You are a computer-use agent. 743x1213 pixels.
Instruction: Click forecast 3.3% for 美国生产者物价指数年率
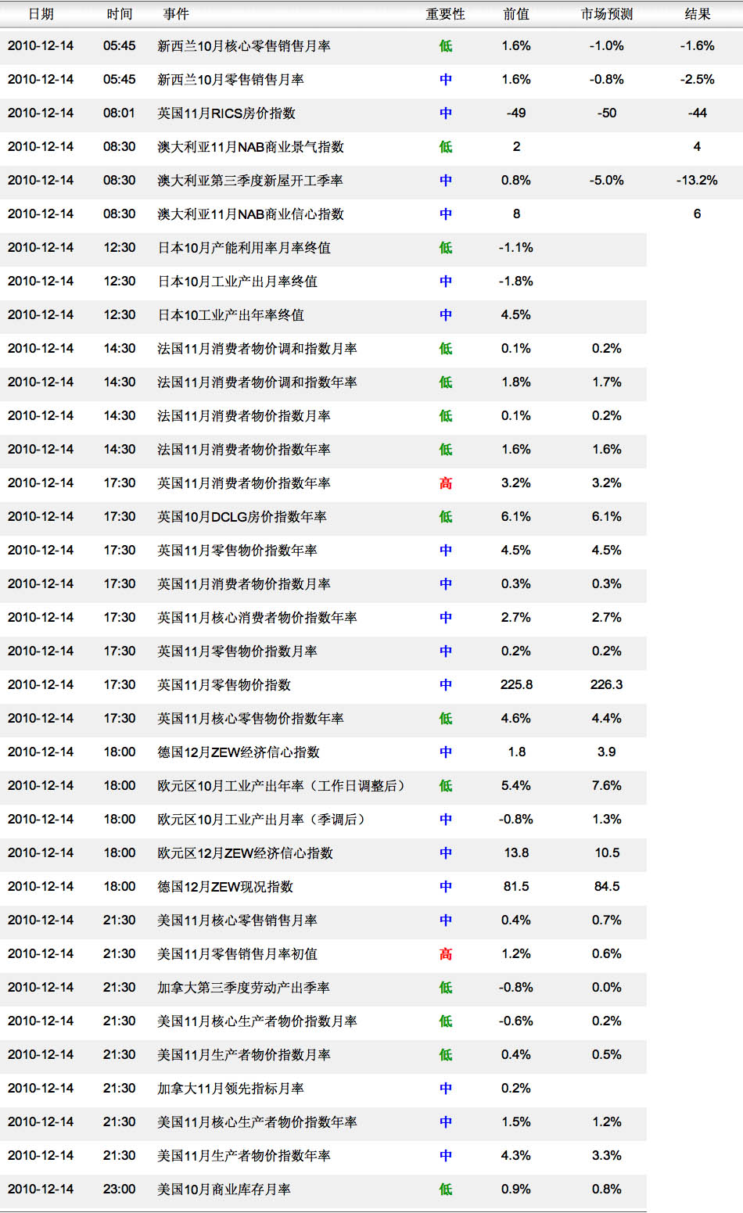607,1156
